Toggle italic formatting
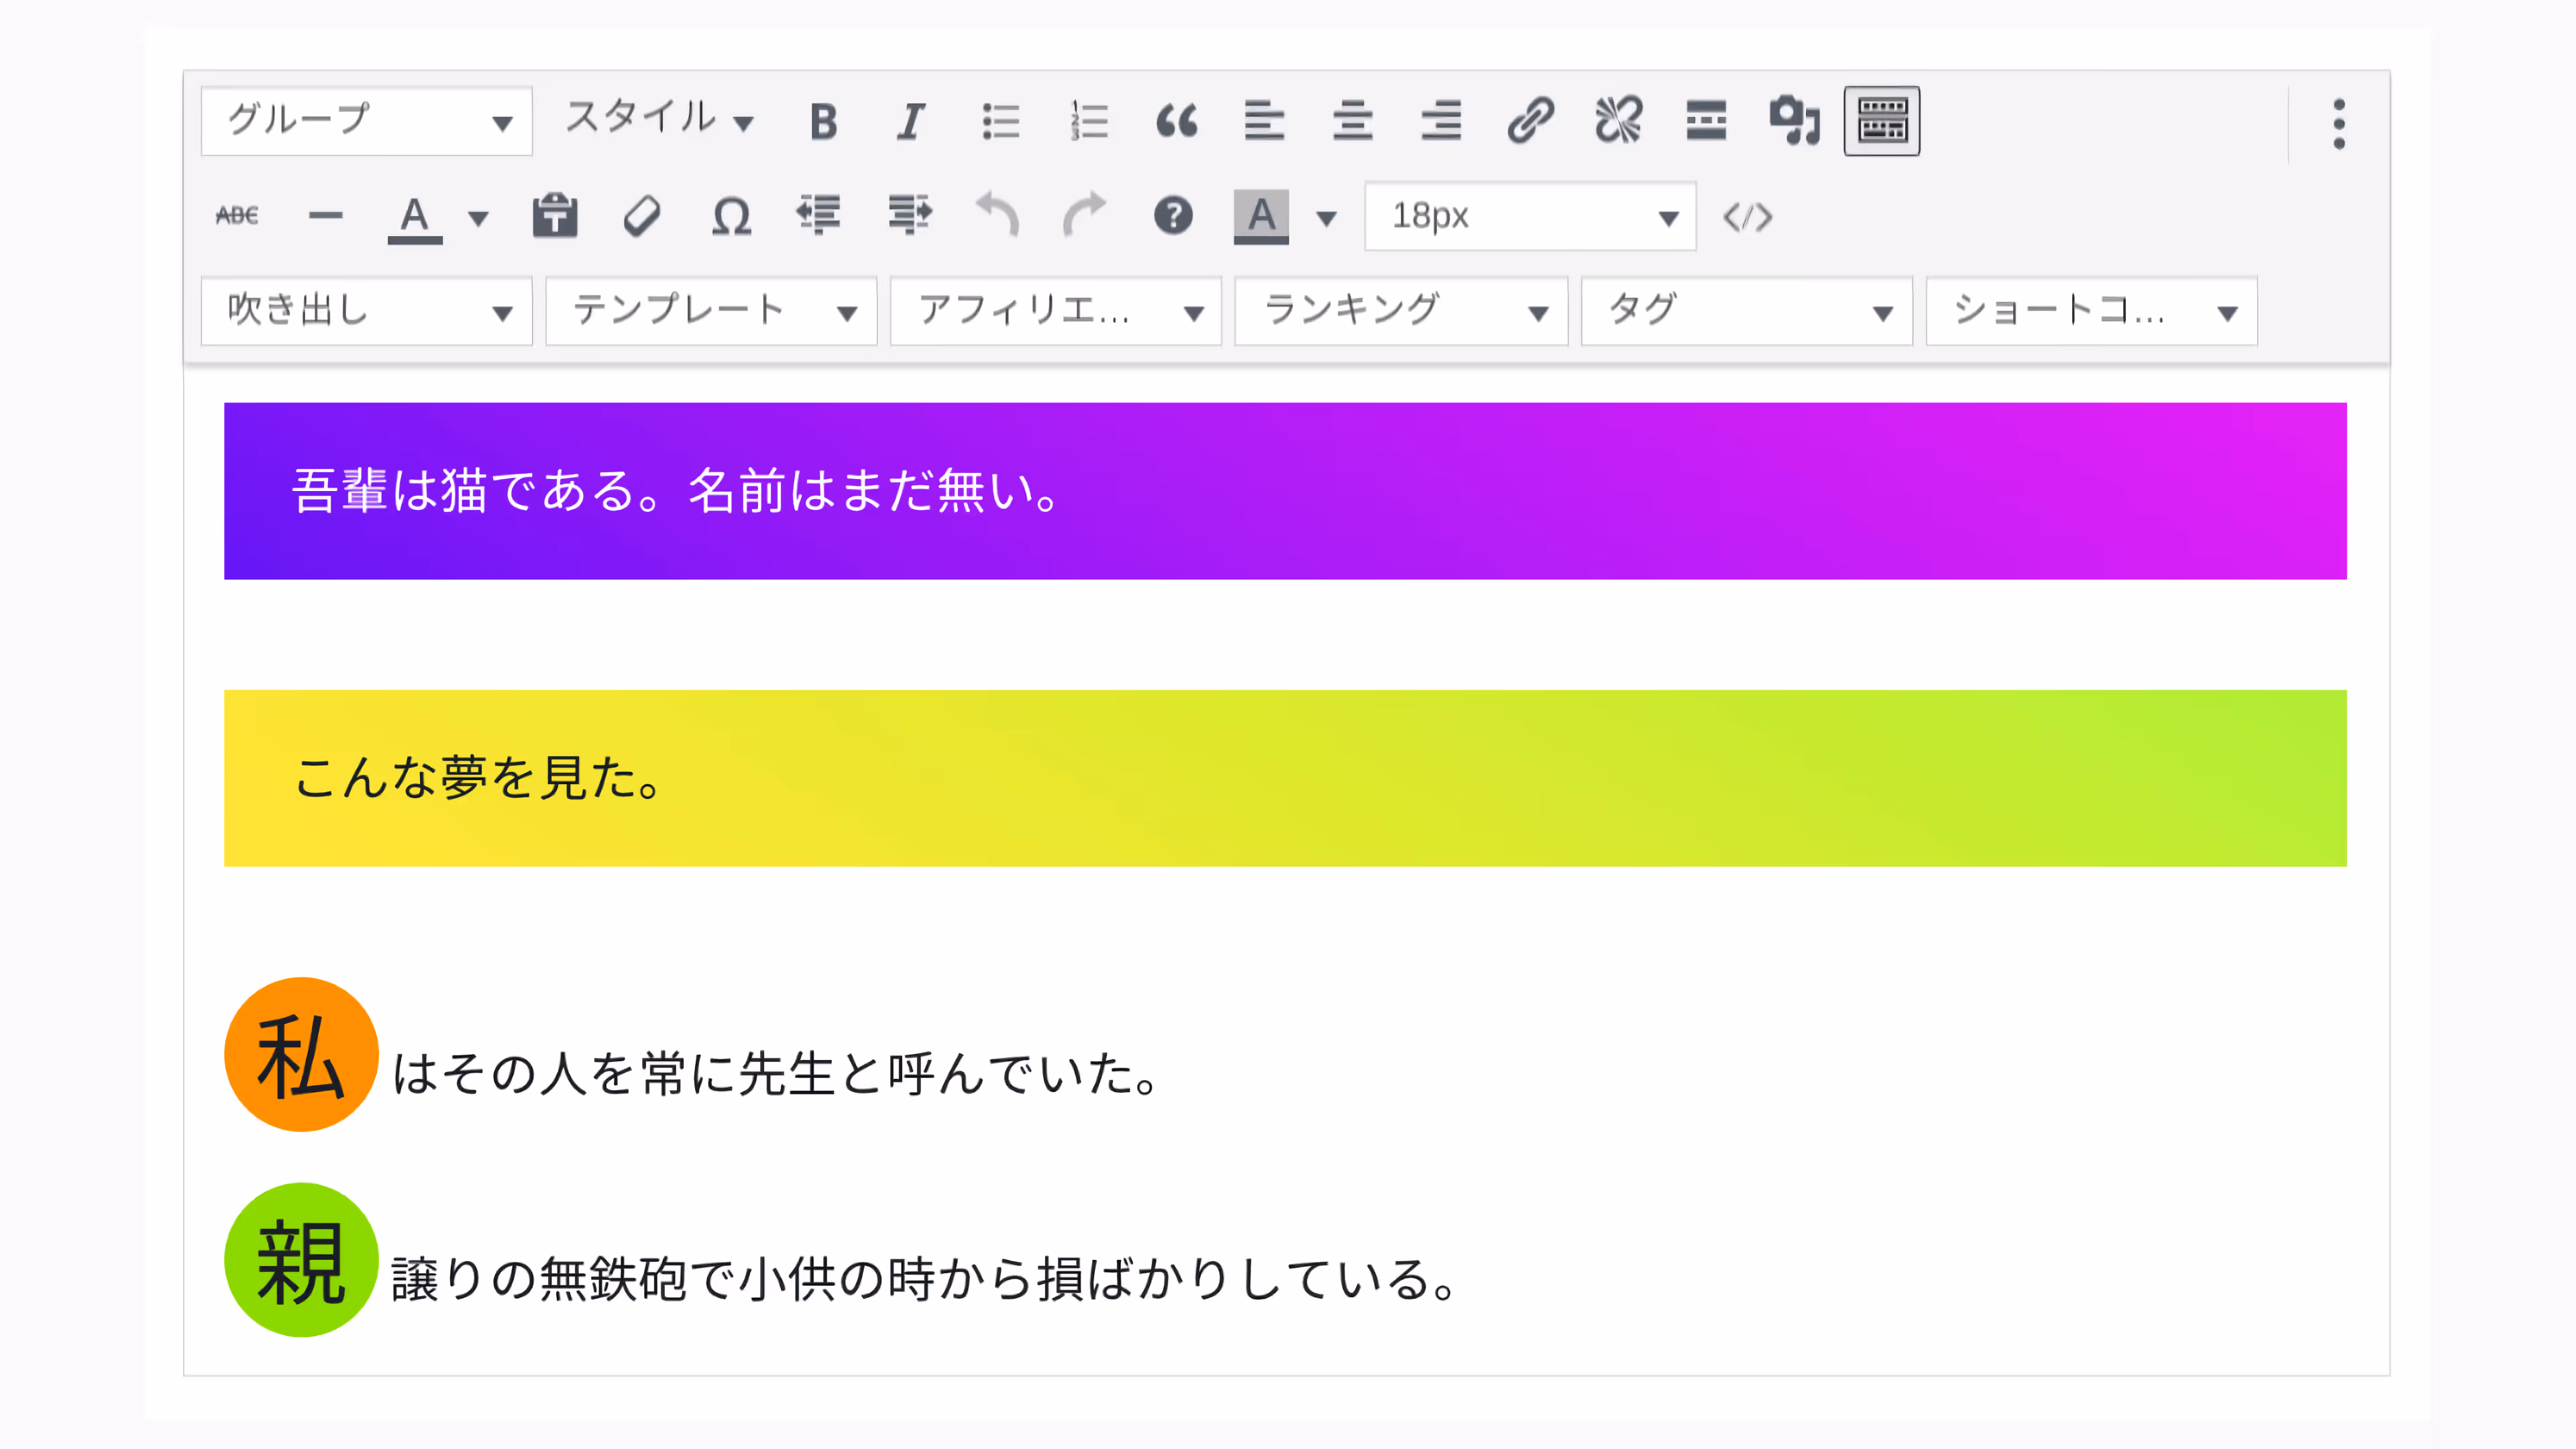This screenshot has height=1449, width=2576. tap(910, 122)
